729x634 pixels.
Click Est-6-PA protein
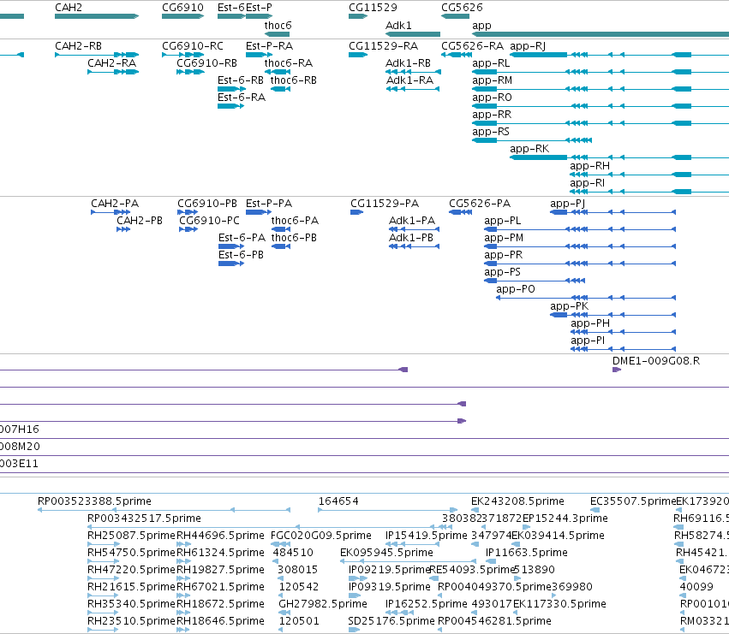click(231, 246)
